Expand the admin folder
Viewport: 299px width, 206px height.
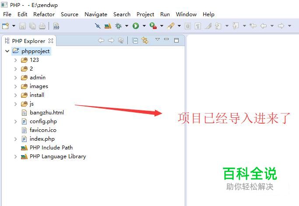point(16,78)
